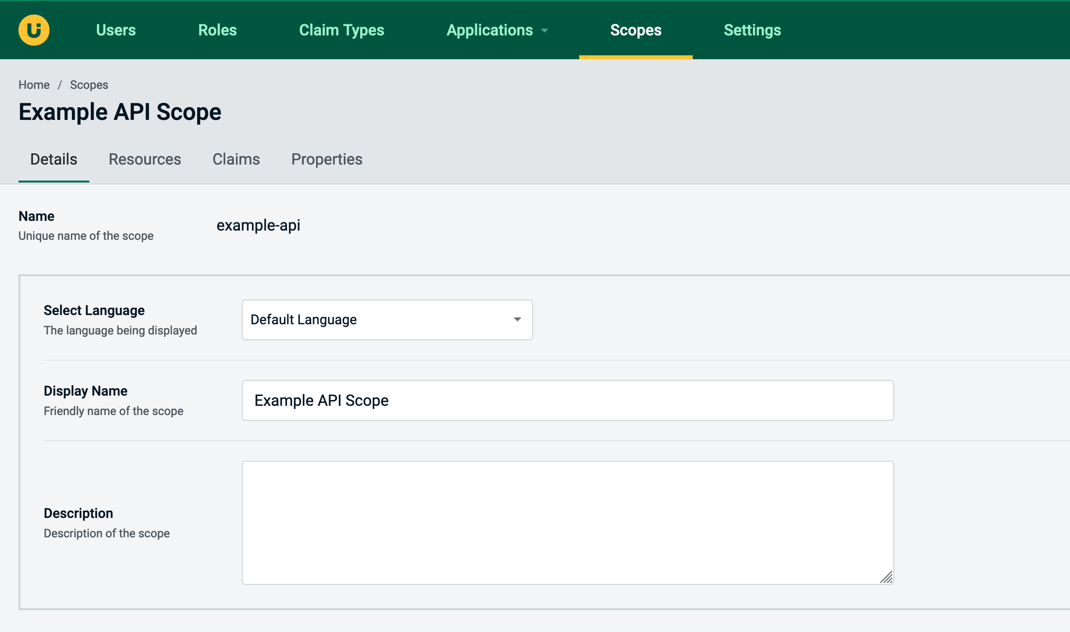
Task: Select the example-api name text
Action: click(x=258, y=225)
